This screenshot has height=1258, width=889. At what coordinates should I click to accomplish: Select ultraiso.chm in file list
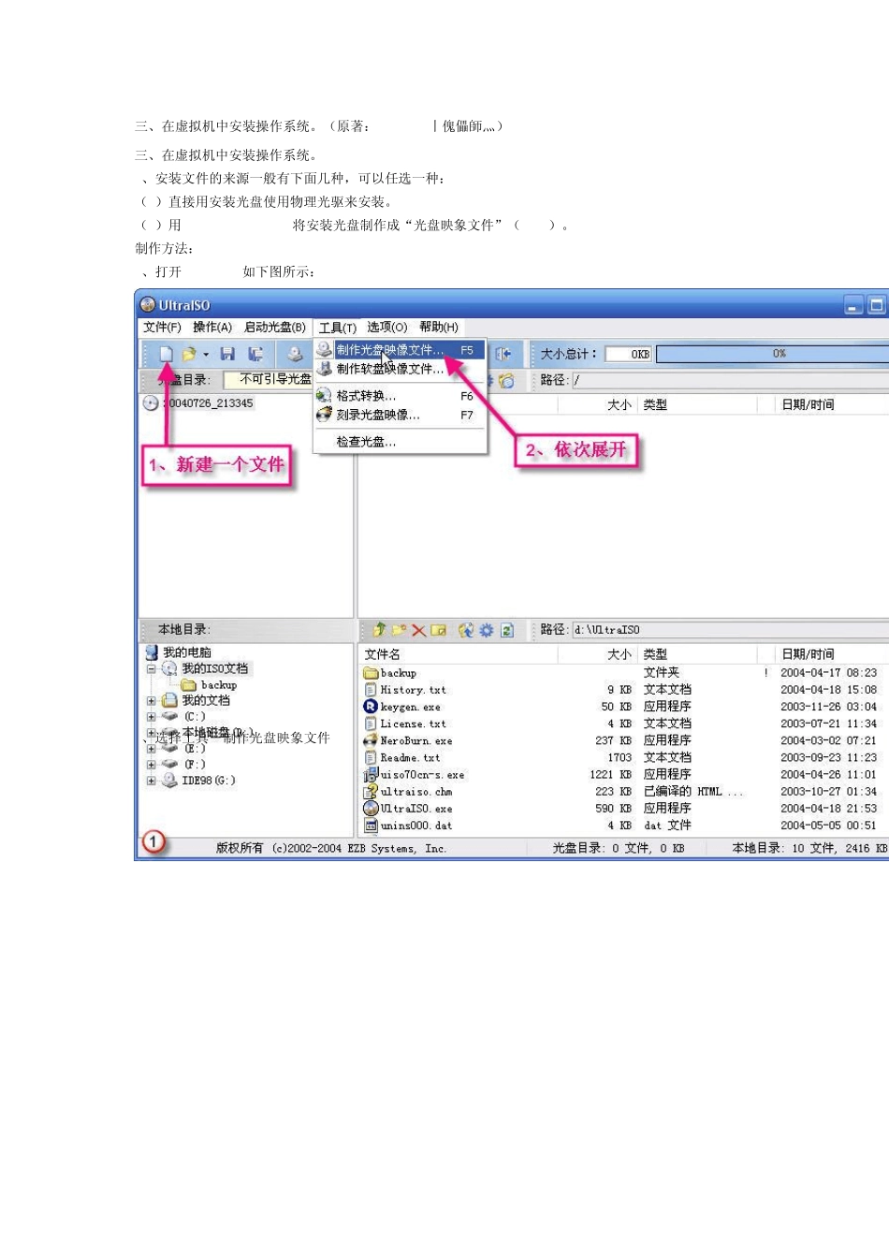[x=415, y=792]
